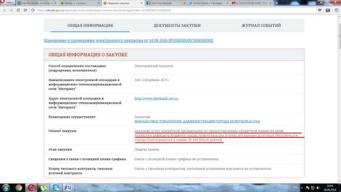The width and height of the screenshot is (341, 192).
Task: Open the http://www.sberbank-ast.ru link
Action: pyautogui.click(x=156, y=98)
